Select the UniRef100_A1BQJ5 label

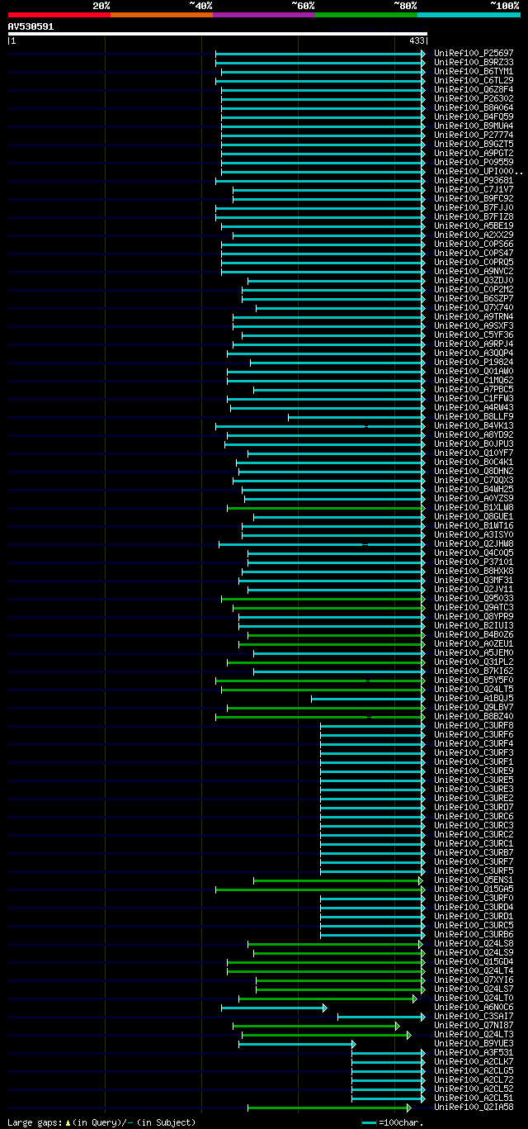tap(474, 698)
